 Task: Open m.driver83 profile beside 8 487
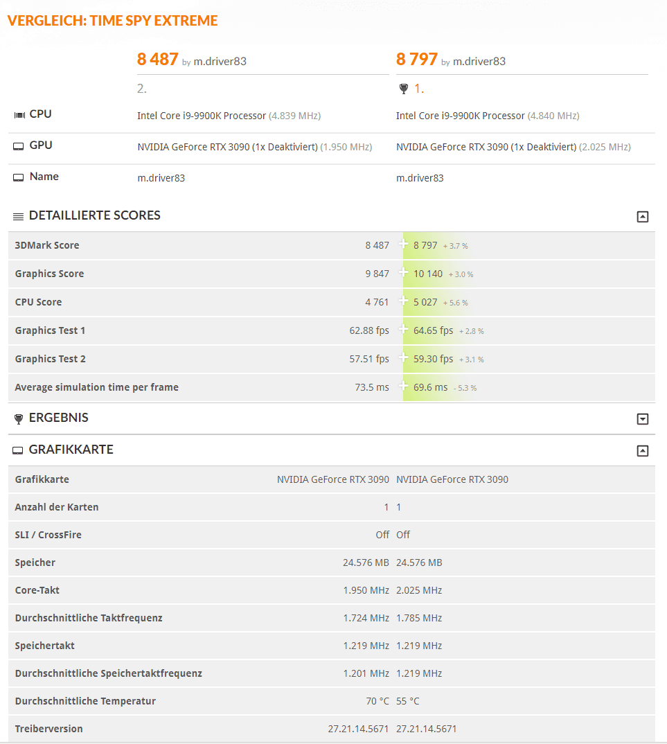[x=220, y=61]
